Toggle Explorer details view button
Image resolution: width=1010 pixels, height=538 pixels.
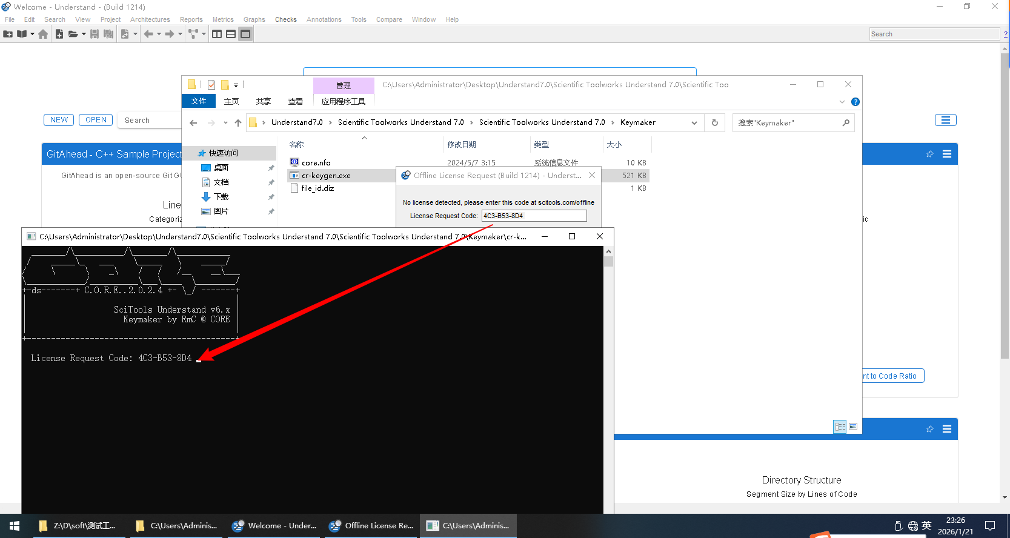pos(840,427)
